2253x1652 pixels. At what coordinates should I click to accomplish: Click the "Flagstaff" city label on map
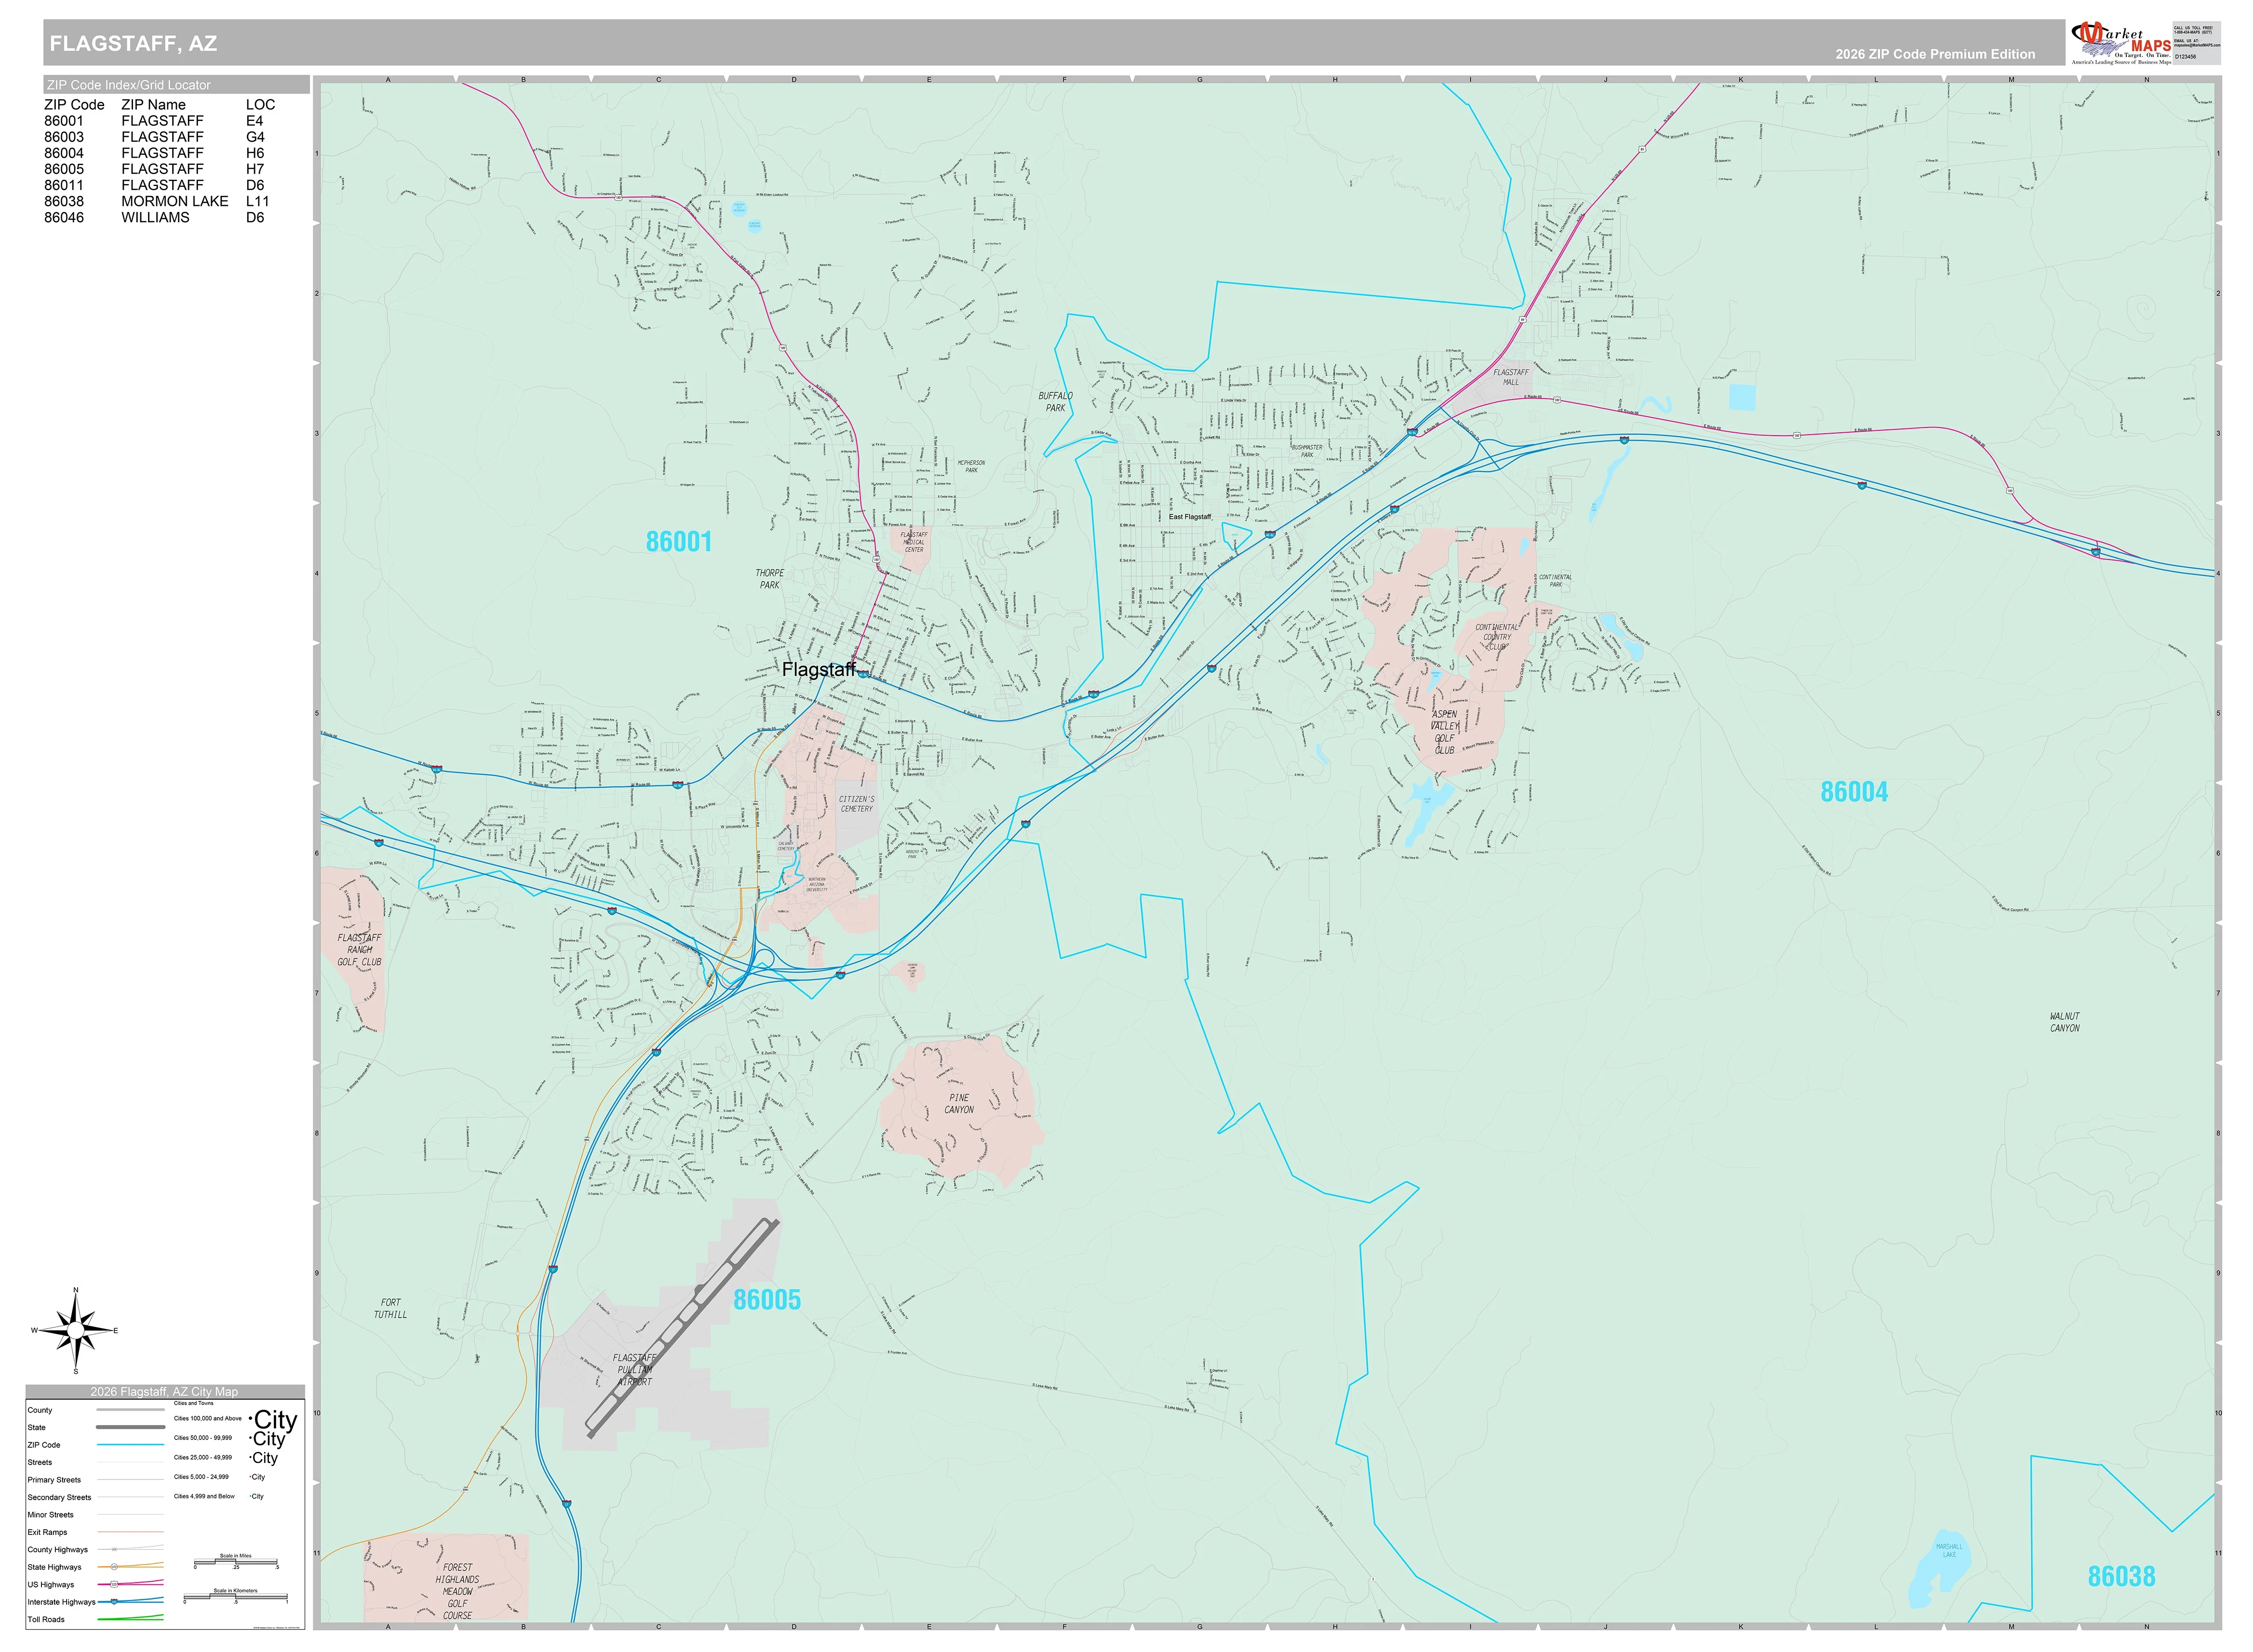tap(818, 669)
